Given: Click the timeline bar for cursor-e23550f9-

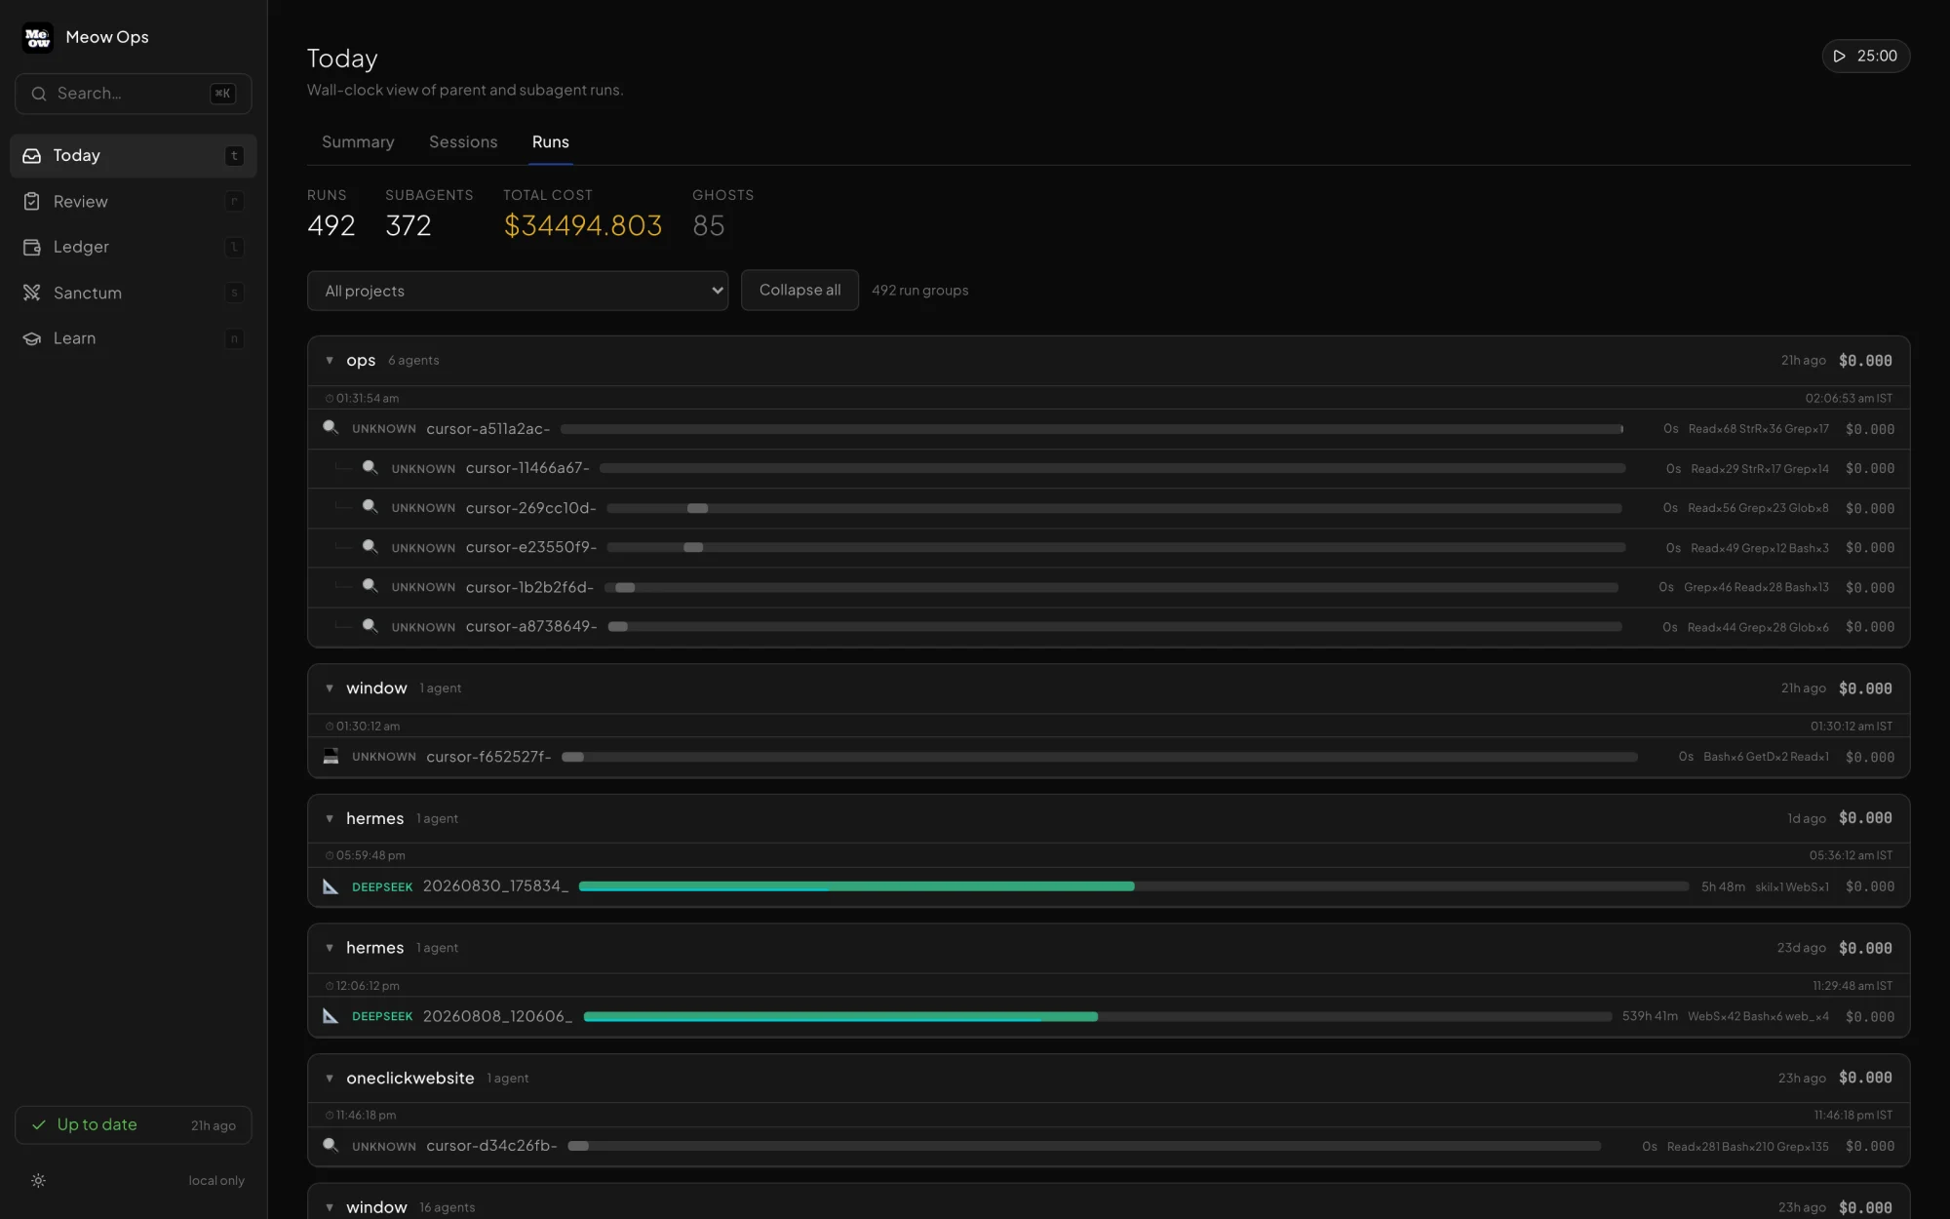Looking at the screenshot, I should [1115, 547].
